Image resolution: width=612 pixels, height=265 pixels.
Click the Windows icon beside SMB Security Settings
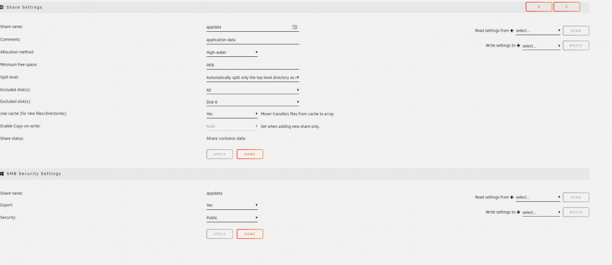click(x=2, y=174)
